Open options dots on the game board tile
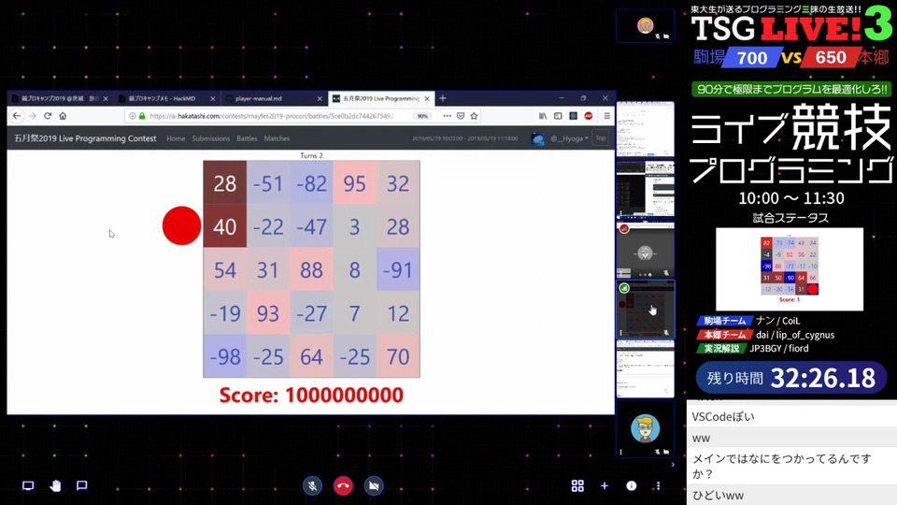Image resolution: width=897 pixels, height=505 pixels. 620,333
